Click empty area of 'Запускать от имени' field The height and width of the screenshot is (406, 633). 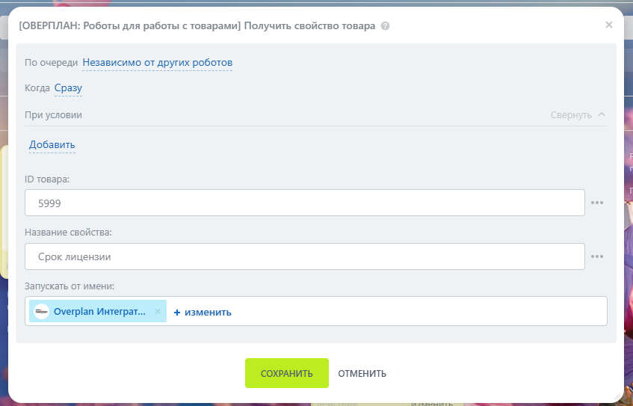(419, 312)
